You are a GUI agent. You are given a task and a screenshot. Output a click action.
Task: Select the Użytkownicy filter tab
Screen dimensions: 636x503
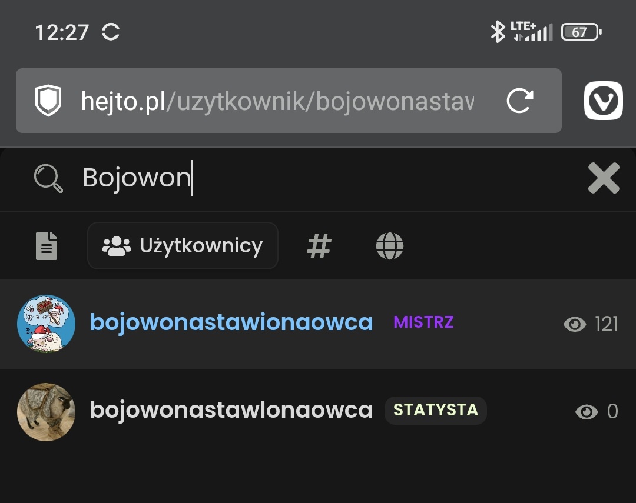pos(183,246)
